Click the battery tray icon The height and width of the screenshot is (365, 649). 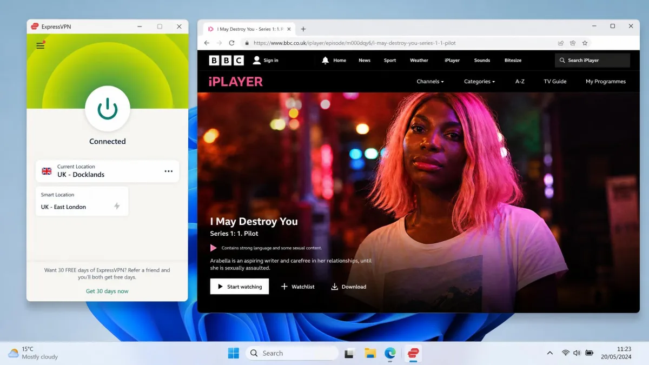[589, 353]
